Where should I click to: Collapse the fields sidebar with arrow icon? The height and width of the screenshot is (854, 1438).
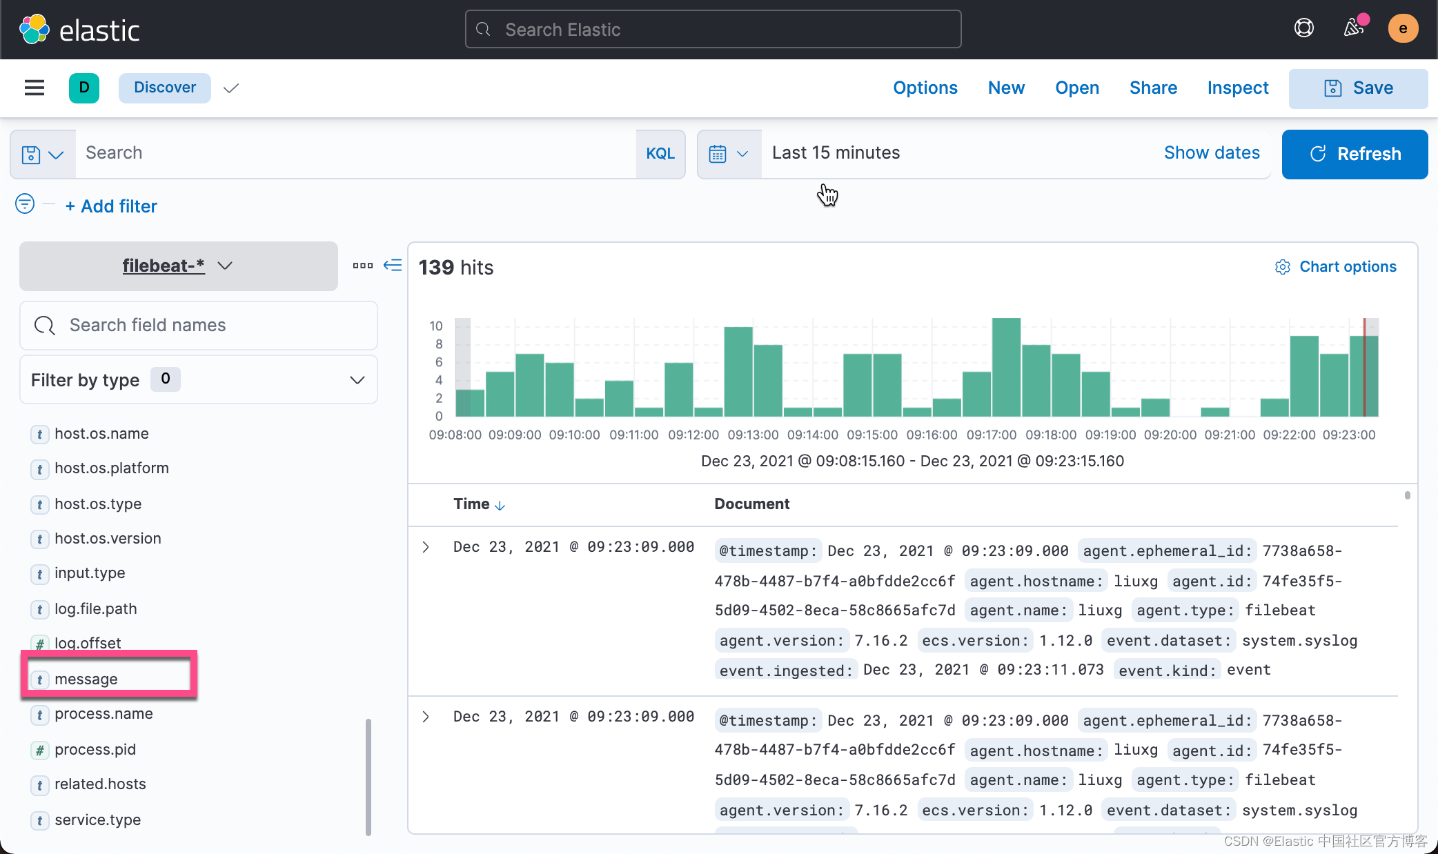(393, 265)
